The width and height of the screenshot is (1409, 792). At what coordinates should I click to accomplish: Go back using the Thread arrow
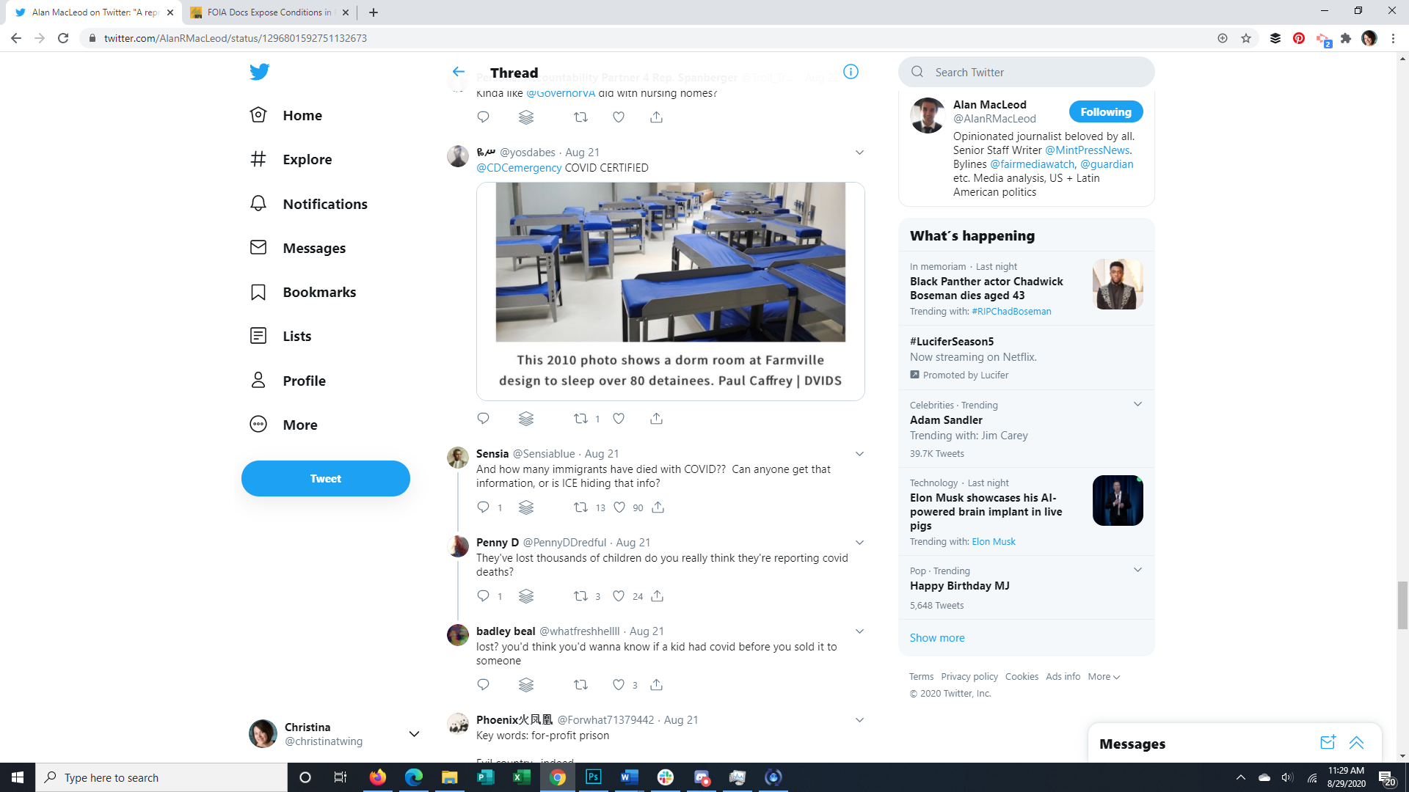coord(459,72)
